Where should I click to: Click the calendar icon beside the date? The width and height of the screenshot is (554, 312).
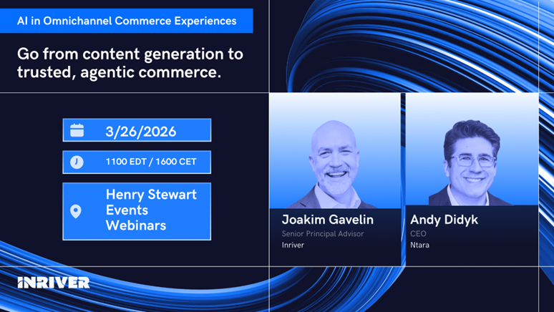click(77, 130)
